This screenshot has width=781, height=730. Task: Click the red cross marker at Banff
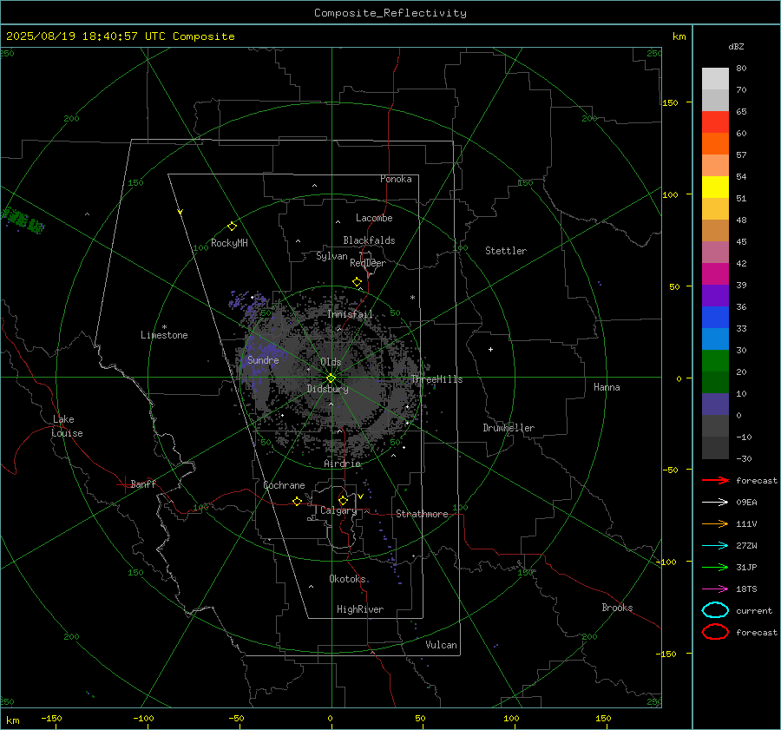pos(124,484)
